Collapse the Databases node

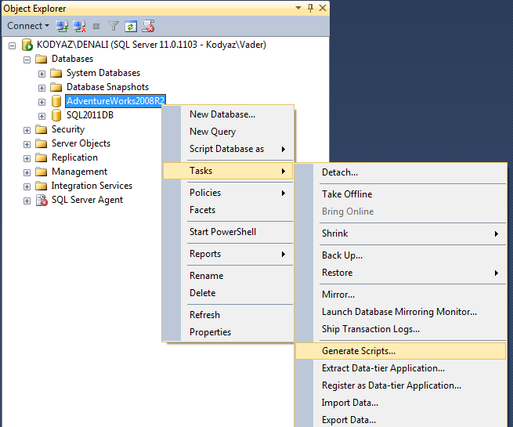click(x=27, y=60)
